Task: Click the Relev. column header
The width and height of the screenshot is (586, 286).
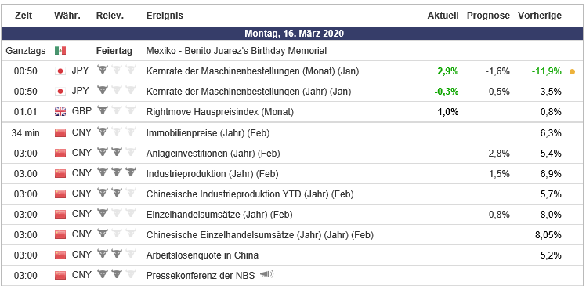Action: pos(110,16)
